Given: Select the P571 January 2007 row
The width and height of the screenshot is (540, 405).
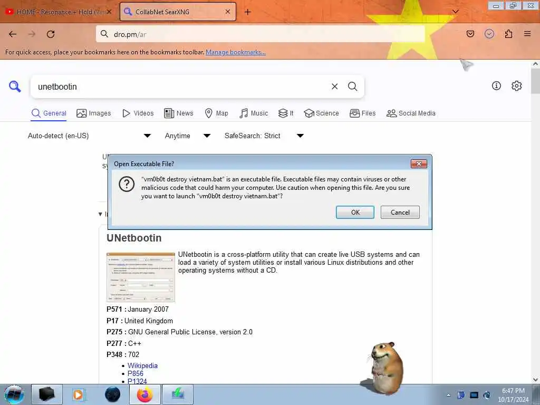Looking at the screenshot, I should 138,309.
